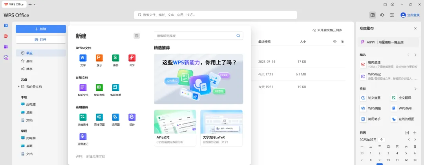Click the blue 新建 button
The width and height of the screenshot is (424, 165).
point(41,29)
